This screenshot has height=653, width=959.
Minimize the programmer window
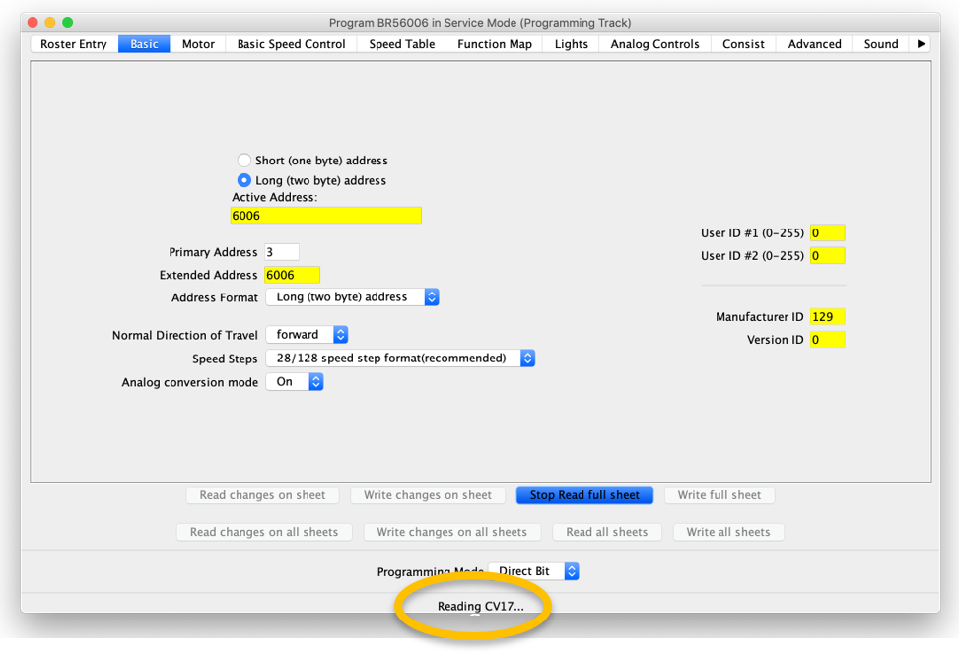(x=50, y=22)
